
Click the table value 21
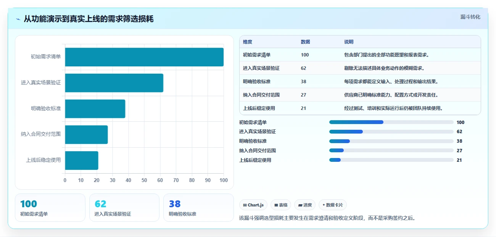point(303,108)
